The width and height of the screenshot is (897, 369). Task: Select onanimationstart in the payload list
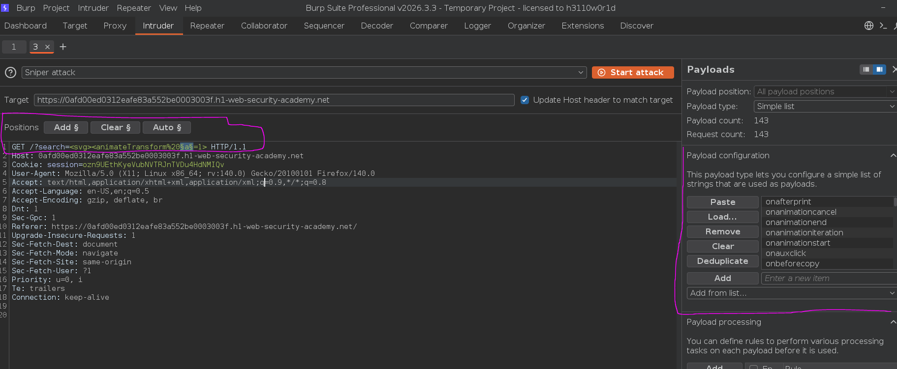(827, 243)
